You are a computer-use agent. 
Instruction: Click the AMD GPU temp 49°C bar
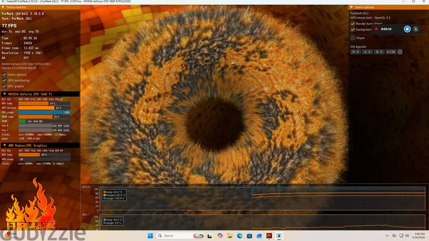[x=45, y=155]
